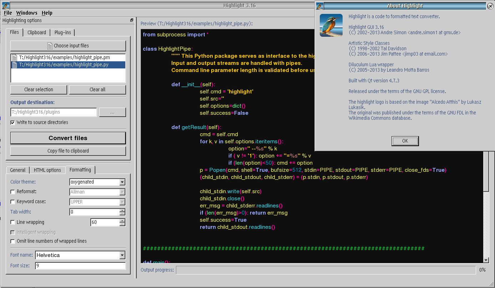Select T:/Highlight316/examples/highlight_pipe.pm in file list
495x288 pixels.
click(x=68, y=57)
